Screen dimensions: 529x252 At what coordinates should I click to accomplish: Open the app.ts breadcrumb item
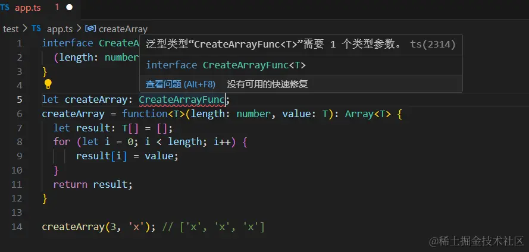pos(60,29)
